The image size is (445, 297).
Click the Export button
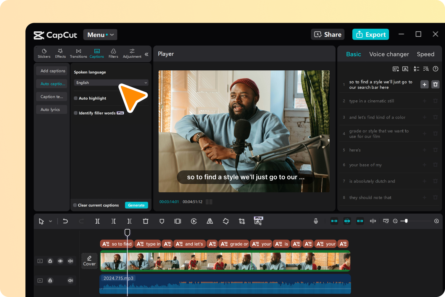coord(371,34)
